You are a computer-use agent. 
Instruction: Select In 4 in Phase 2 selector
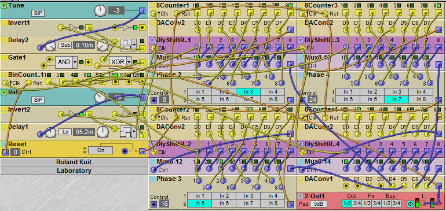(x=272, y=92)
